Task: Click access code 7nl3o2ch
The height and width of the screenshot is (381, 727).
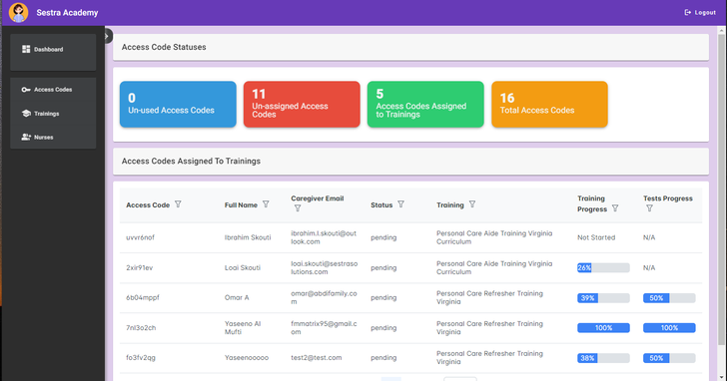Action: click(x=141, y=328)
